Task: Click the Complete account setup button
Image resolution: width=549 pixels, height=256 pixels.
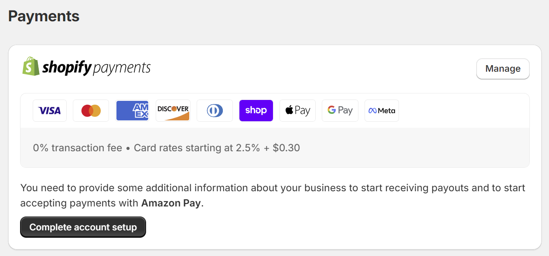Action: [83, 227]
